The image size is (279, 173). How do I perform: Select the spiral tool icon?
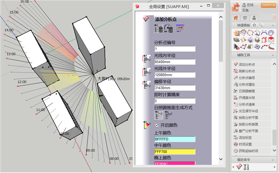pos(271,33)
